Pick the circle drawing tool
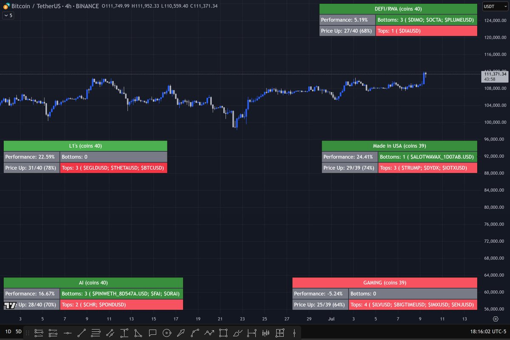This screenshot has height=340, width=510. pos(167,333)
